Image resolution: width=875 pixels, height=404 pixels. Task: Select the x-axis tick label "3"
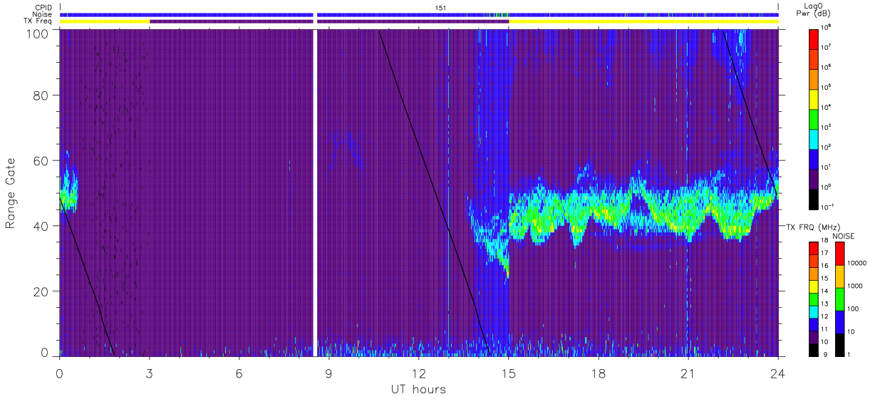click(149, 373)
